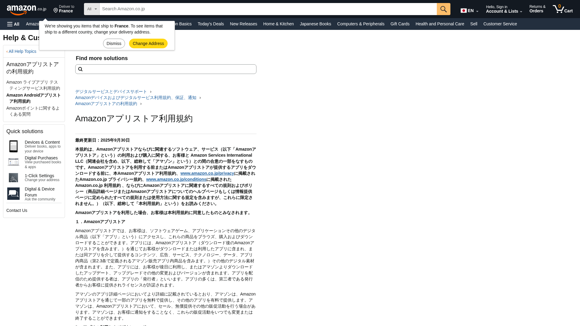Follow www.amazon.co.jp/conditions link
The height and width of the screenshot is (326, 580).
tap(176, 179)
